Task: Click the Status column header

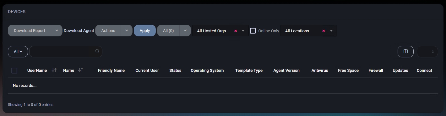Action: (175, 71)
